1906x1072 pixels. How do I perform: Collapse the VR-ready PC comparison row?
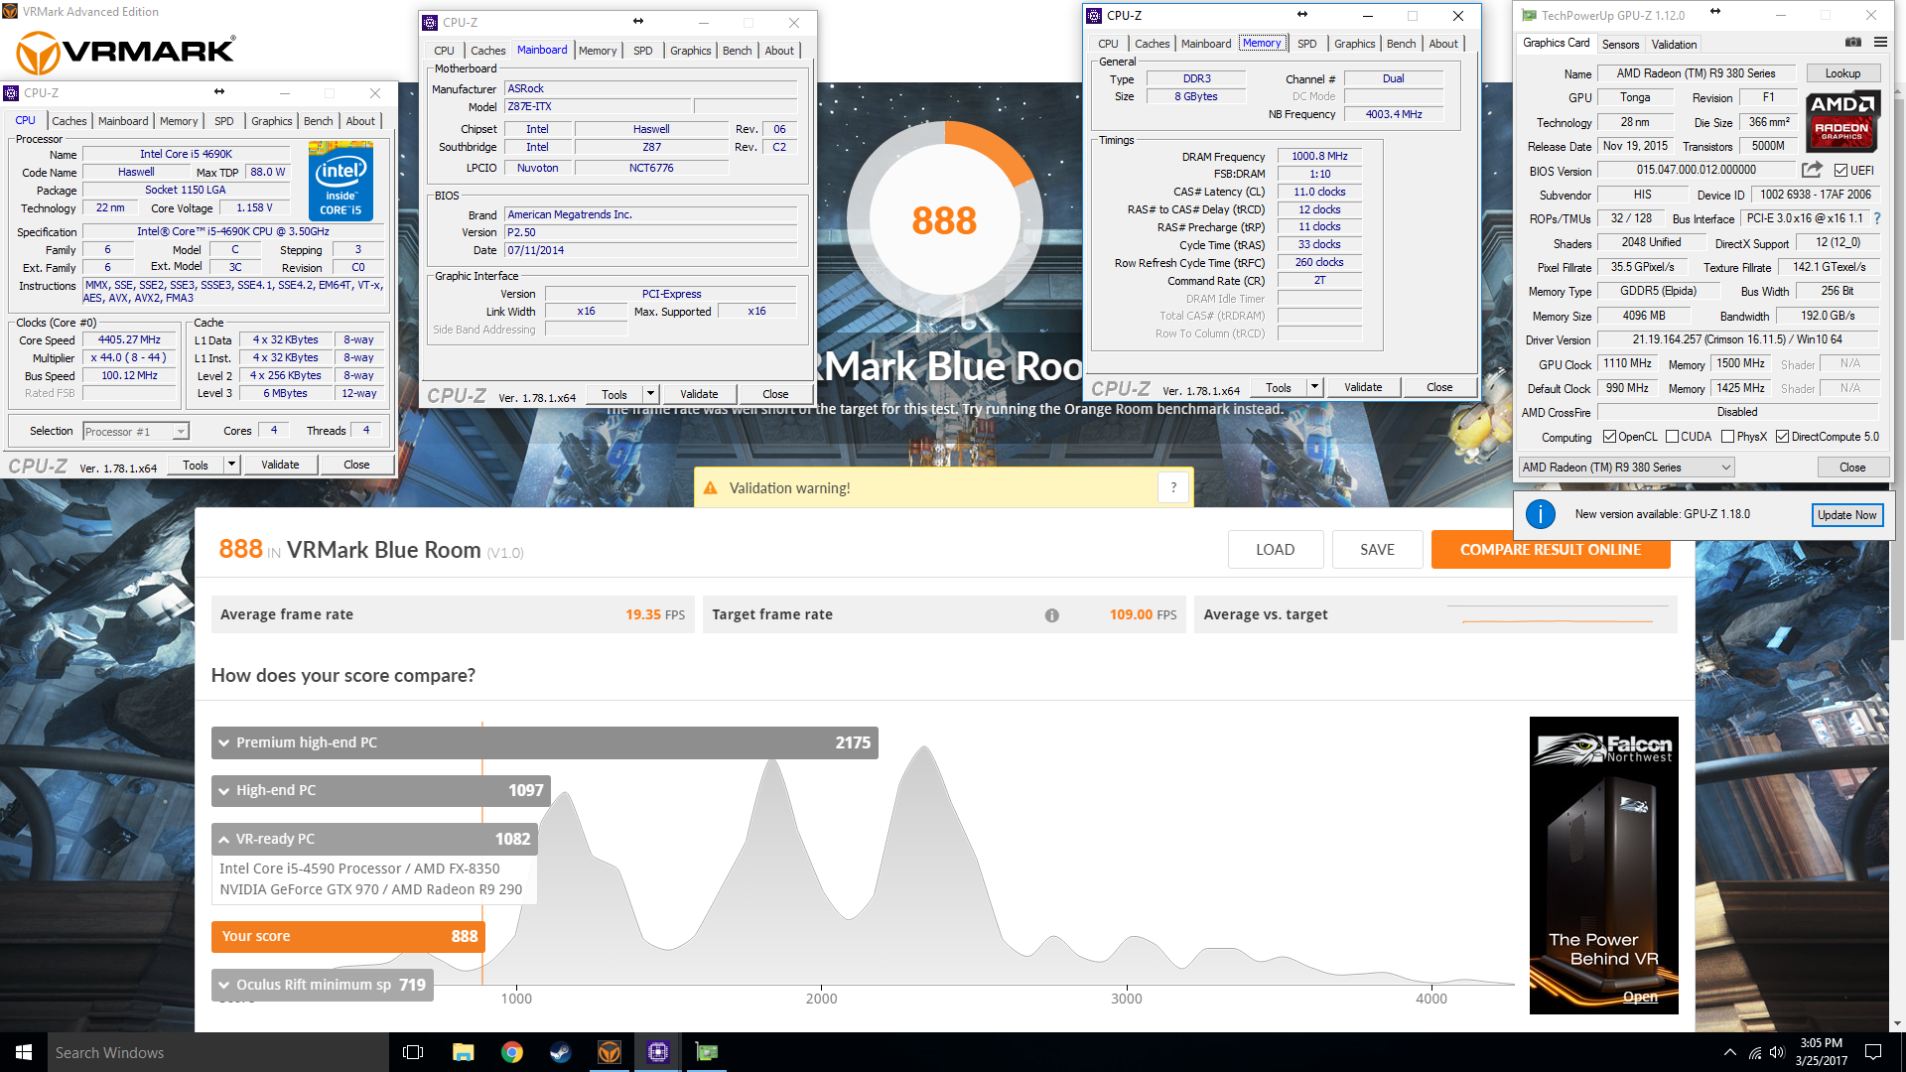(x=374, y=839)
